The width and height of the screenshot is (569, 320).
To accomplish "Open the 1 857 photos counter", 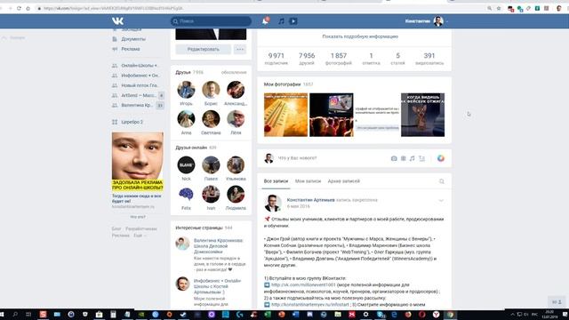I will coord(338,59).
